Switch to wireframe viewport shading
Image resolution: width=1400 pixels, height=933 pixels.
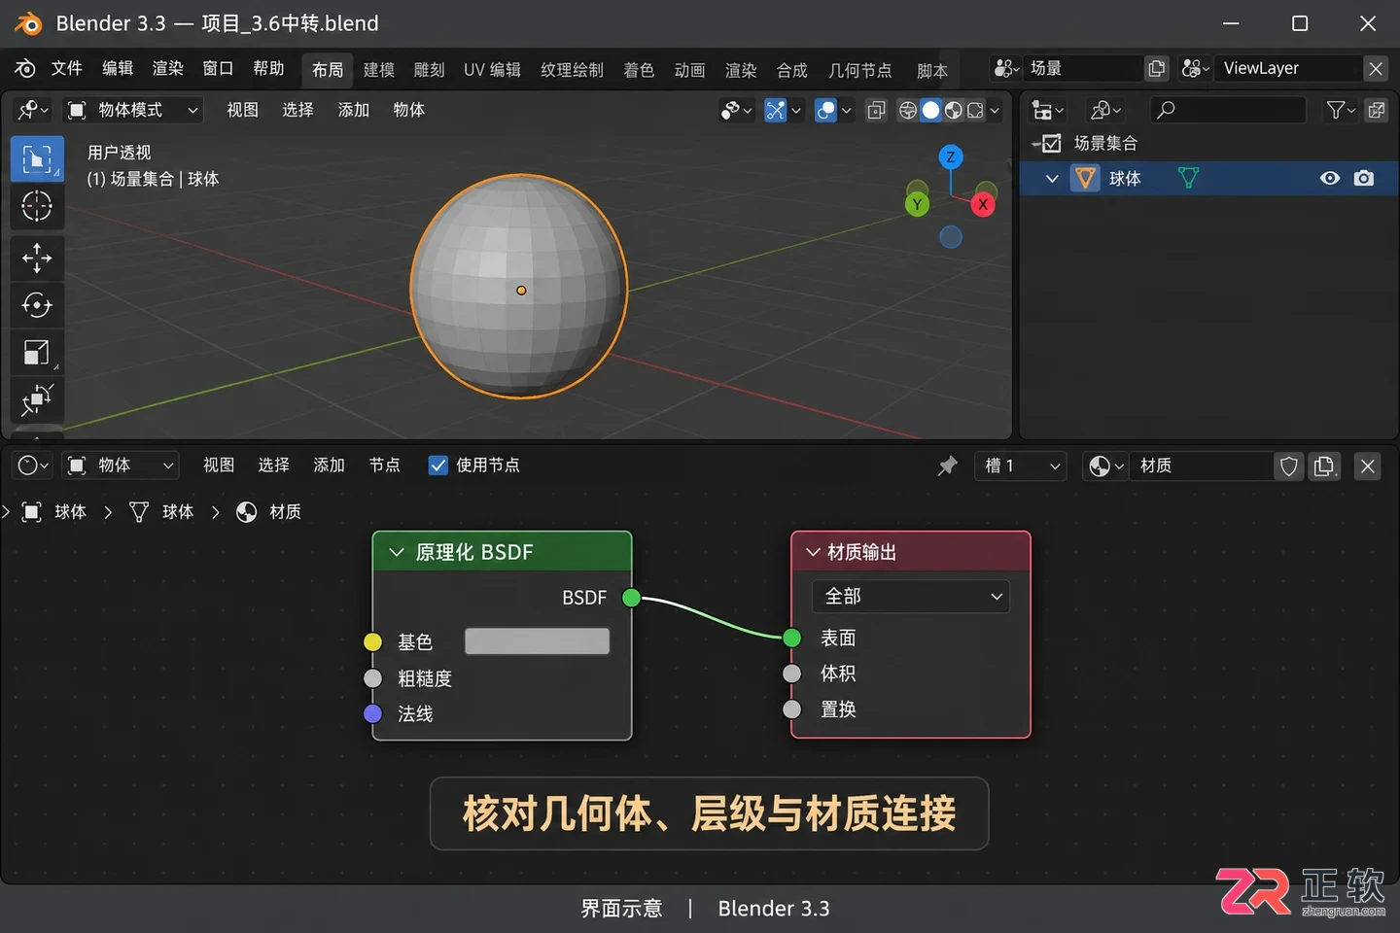908,110
